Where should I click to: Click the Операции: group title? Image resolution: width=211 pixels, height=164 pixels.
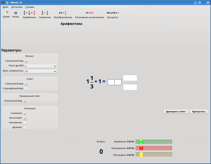pos(30,108)
